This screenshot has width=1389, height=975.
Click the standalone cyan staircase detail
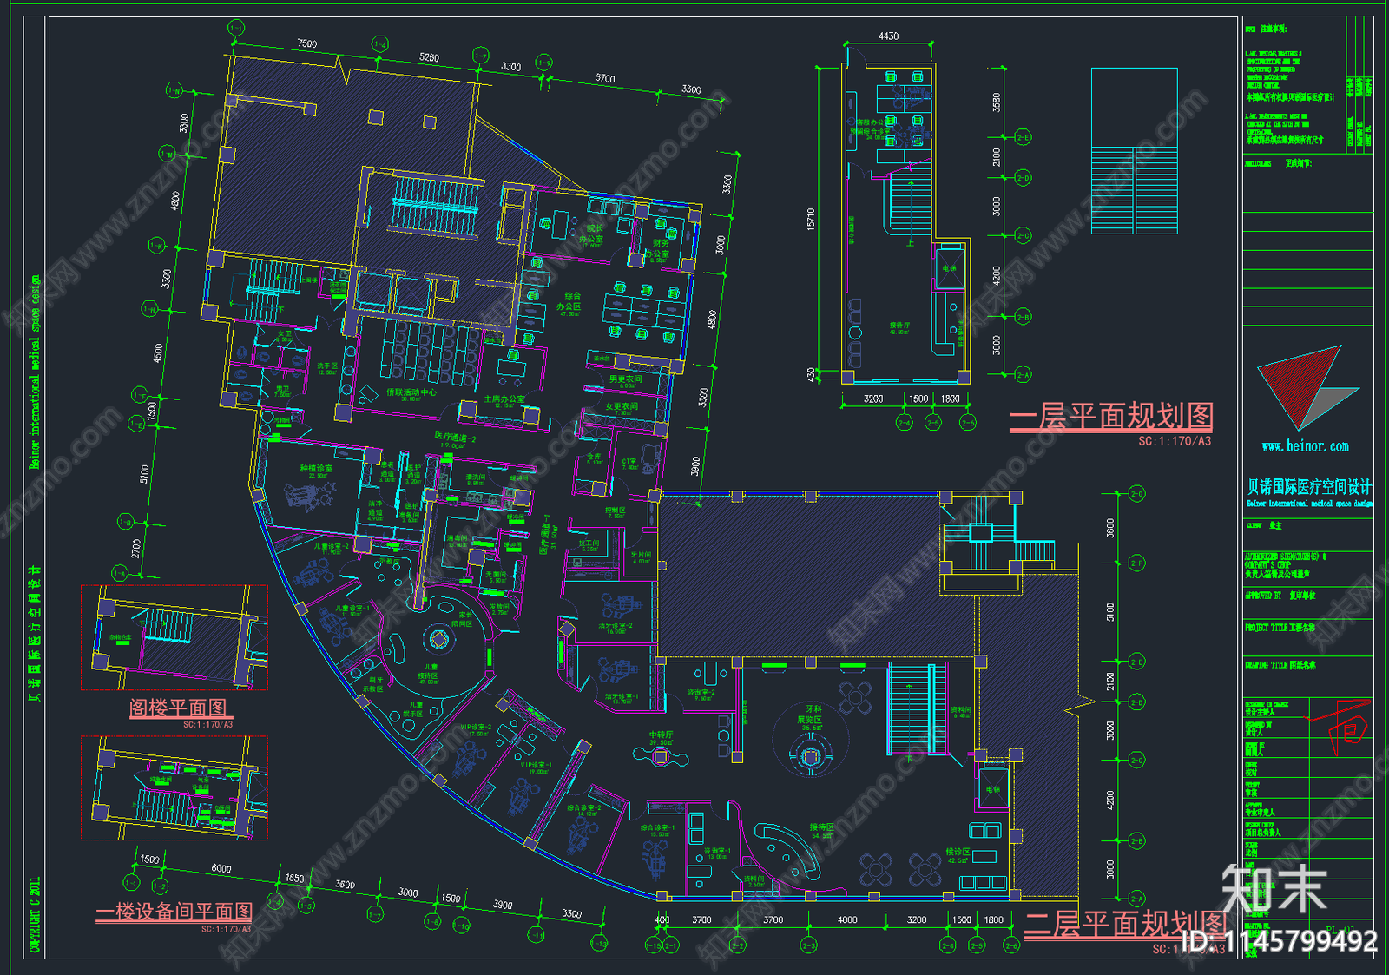[x=1134, y=151]
